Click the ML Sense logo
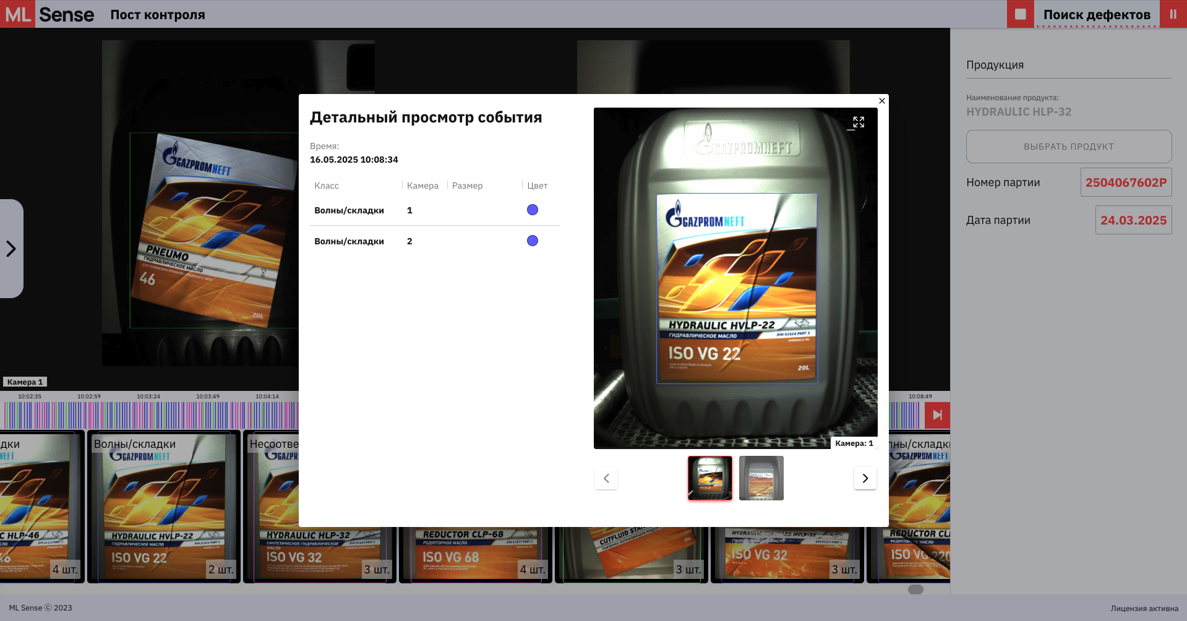 click(49, 14)
